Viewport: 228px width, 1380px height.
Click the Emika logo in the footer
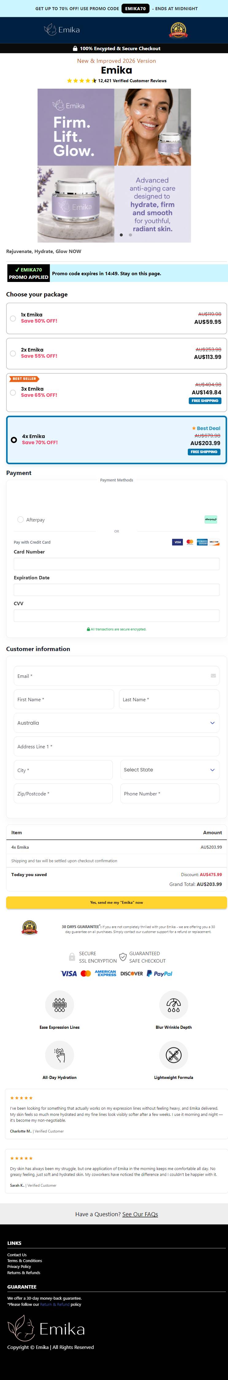pyautogui.click(x=46, y=1328)
